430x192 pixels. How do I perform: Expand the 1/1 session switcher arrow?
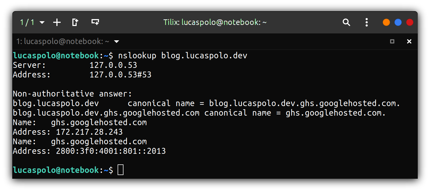(x=42, y=23)
